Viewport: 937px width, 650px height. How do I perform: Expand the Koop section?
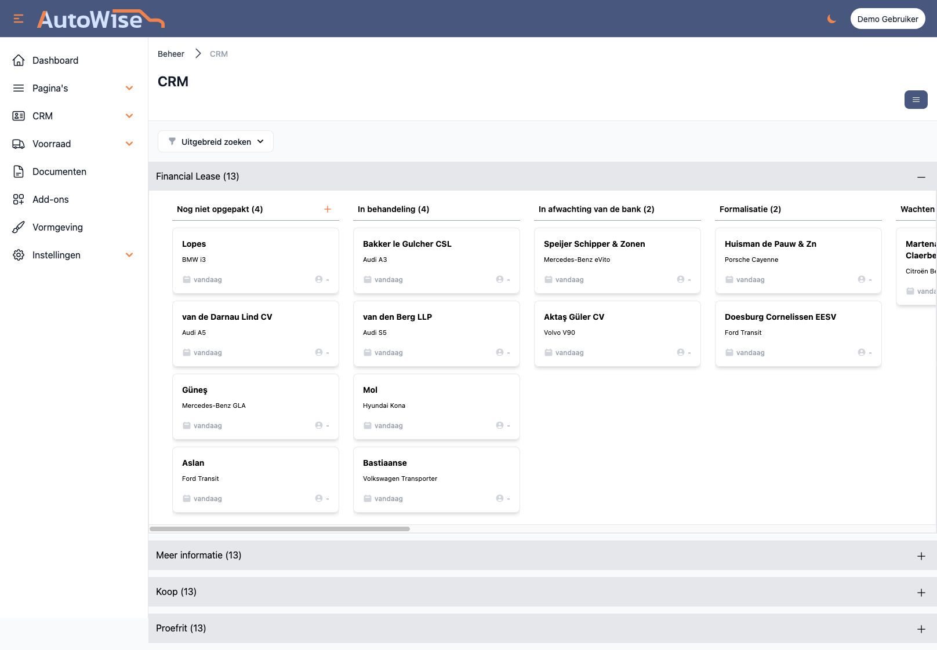(x=921, y=592)
